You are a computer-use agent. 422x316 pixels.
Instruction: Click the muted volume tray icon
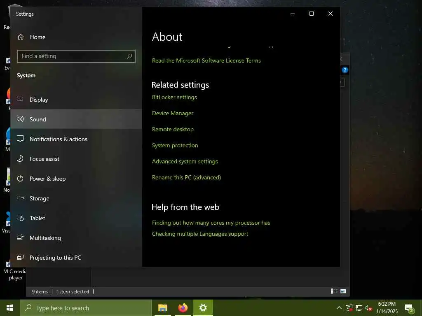[x=368, y=308]
